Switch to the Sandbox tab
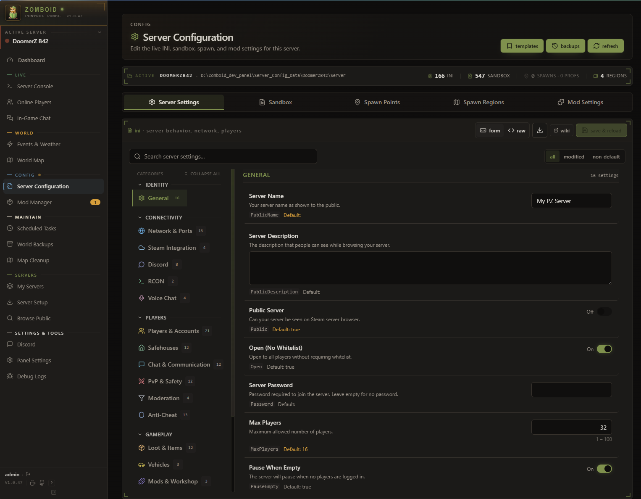Viewport: 641px width, 499px height. [276, 102]
